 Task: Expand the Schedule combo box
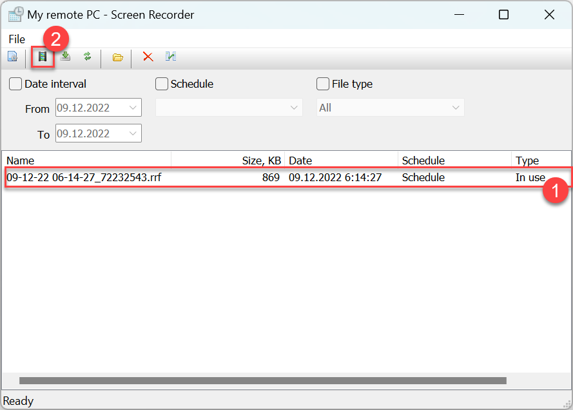point(295,108)
